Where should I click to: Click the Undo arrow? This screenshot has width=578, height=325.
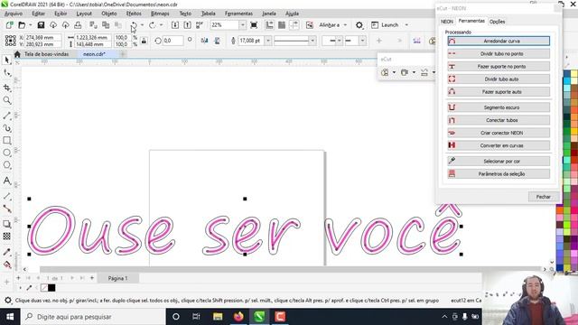(x=134, y=25)
